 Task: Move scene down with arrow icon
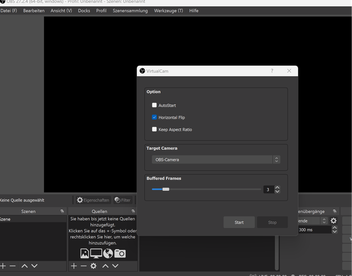pos(34,266)
